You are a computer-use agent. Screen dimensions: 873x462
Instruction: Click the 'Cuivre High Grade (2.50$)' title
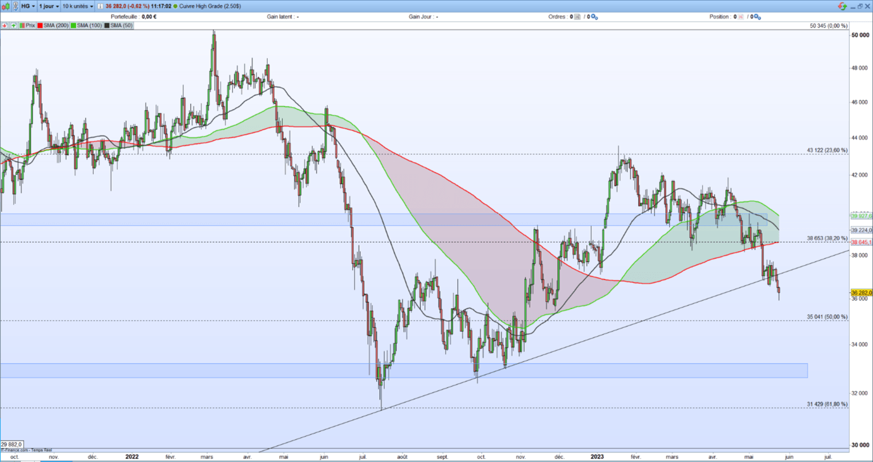[x=210, y=6]
